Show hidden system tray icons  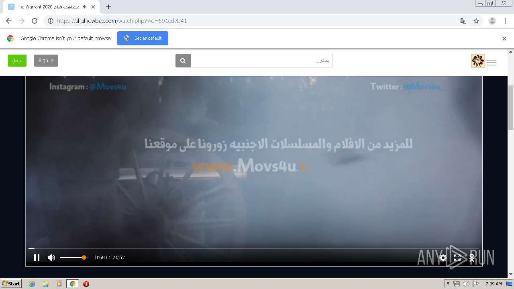(x=448, y=283)
